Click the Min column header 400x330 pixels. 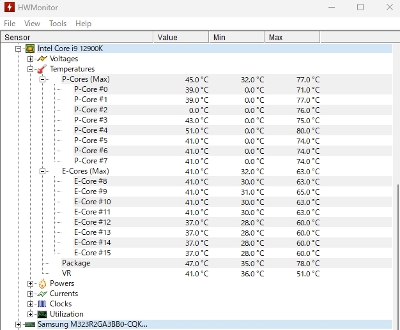point(236,37)
